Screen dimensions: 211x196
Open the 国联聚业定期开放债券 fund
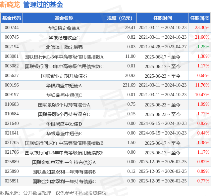pyautogui.click(x=64, y=76)
